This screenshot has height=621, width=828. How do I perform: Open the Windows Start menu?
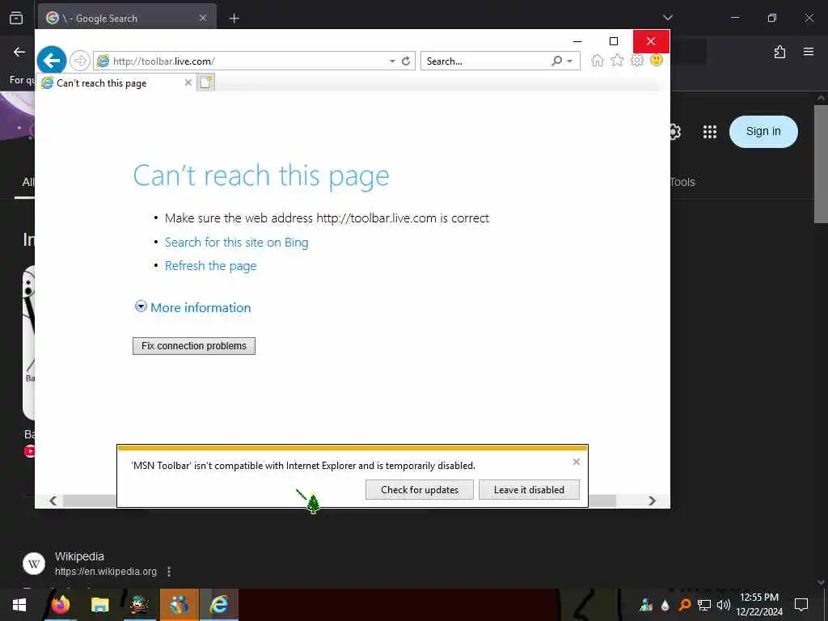pos(19,605)
